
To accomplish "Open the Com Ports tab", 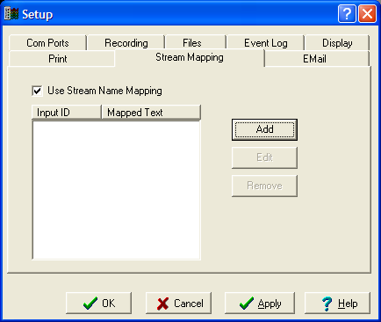I will (x=47, y=43).
